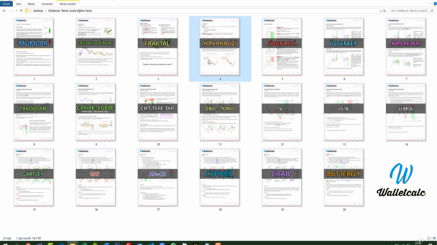Open the Dosya menu tab
This screenshot has height=245, width=437.
point(6,4)
